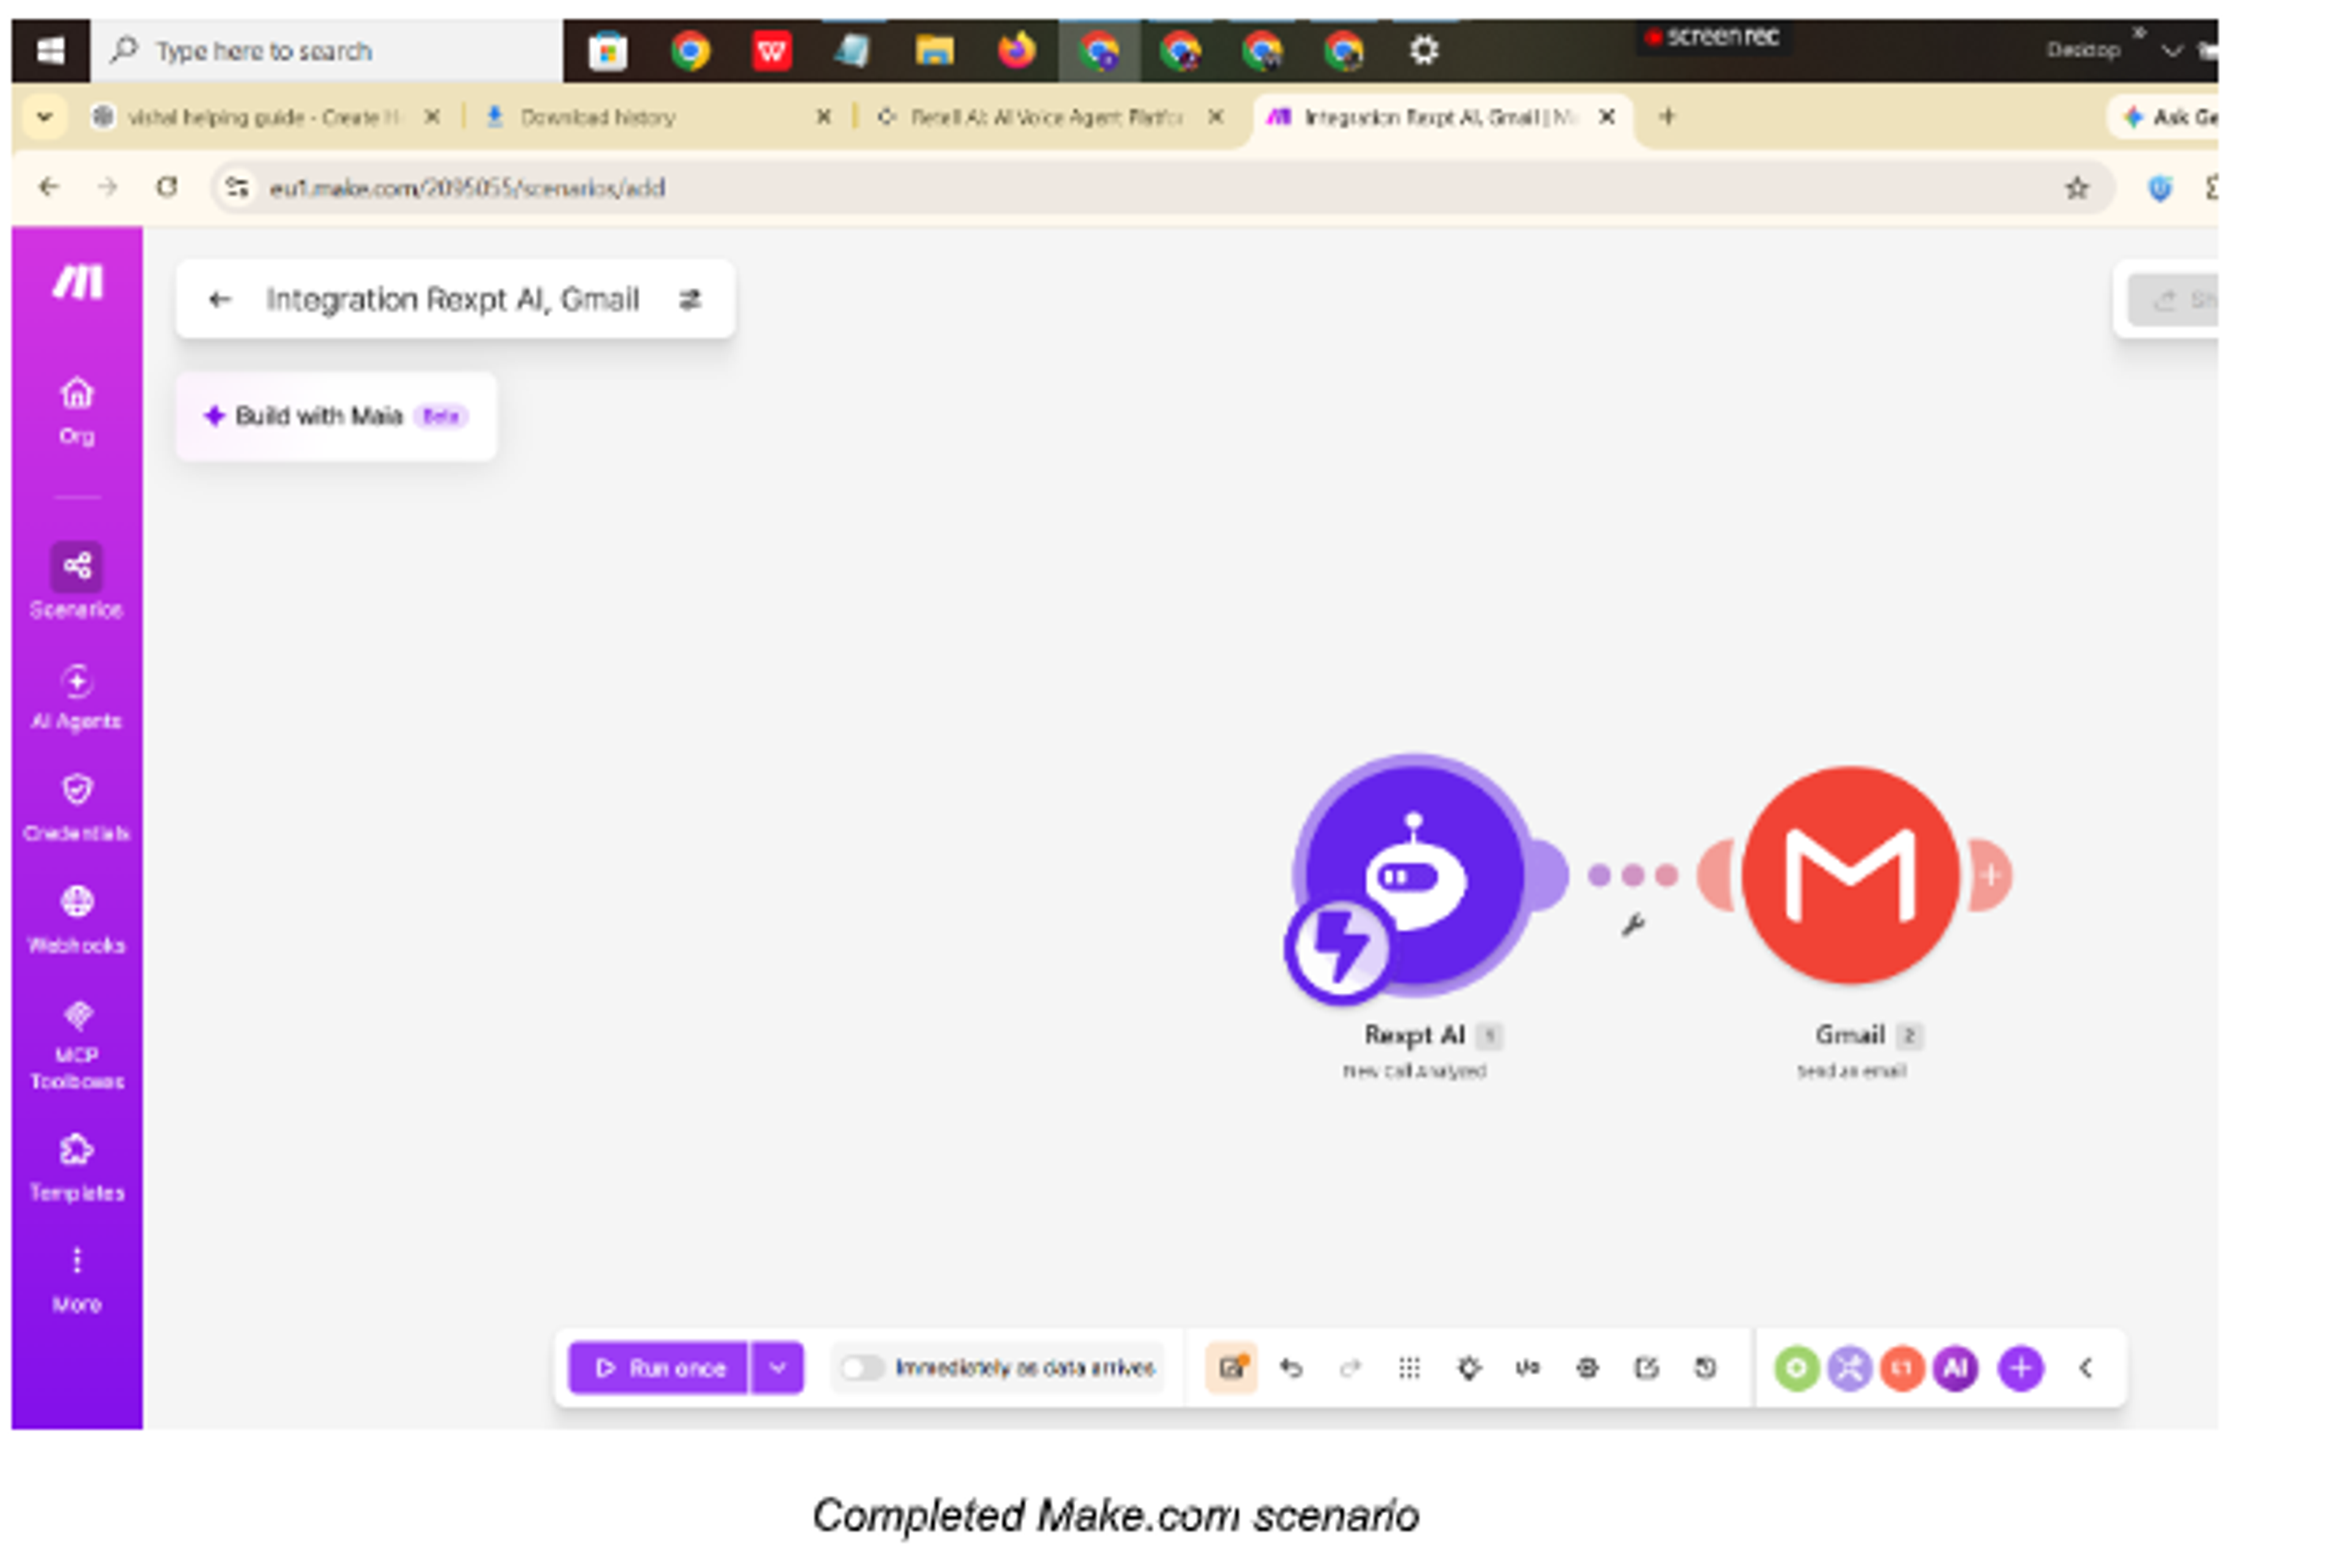Screen dimensions: 2342x1568
Task: Open a new browser tab
Action: point(1667,117)
